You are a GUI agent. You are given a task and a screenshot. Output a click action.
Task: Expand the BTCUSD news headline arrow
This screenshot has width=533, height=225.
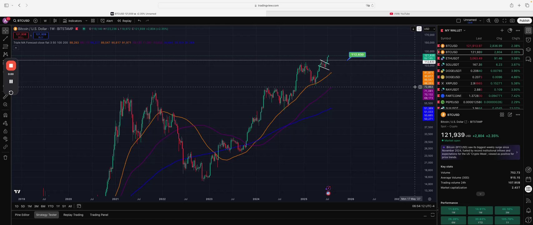tap(517, 152)
